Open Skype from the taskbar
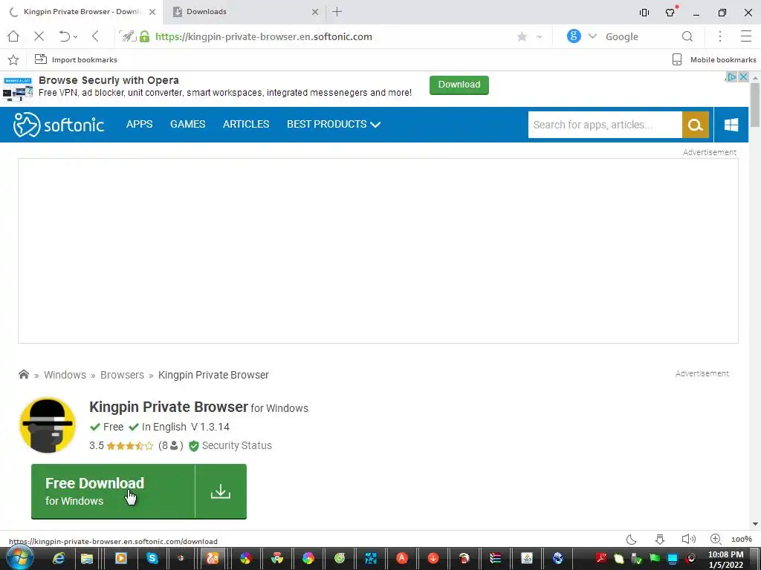Image resolution: width=761 pixels, height=570 pixels. [x=152, y=558]
